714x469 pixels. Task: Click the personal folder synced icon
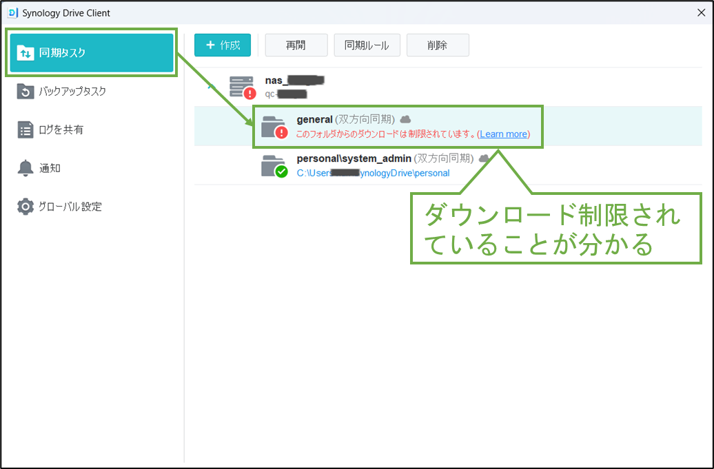tap(274, 166)
